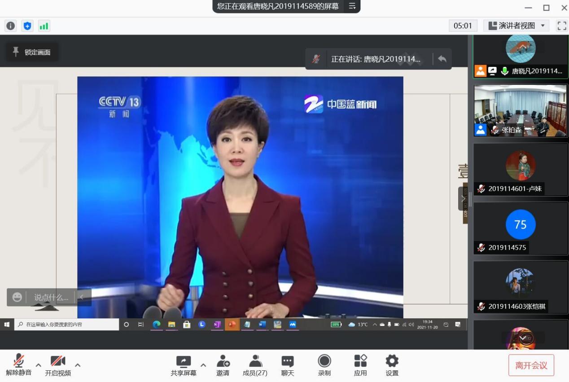Image resolution: width=569 pixels, height=382 pixels.
Task: Enter full screen mode icon
Action: [x=561, y=26]
